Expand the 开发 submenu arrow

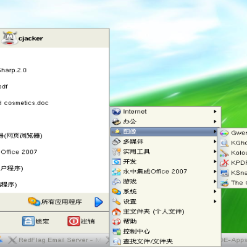215,161
